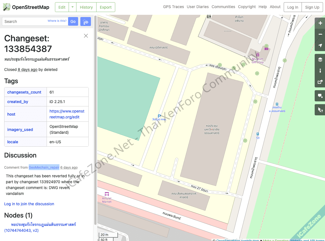This screenshot has height=241, width=325.
Task: Click the changesets_count tag link
Action: pos(24,92)
